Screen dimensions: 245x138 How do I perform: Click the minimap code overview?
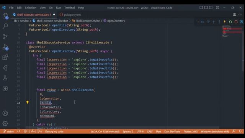pyautogui.click(x=232, y=31)
